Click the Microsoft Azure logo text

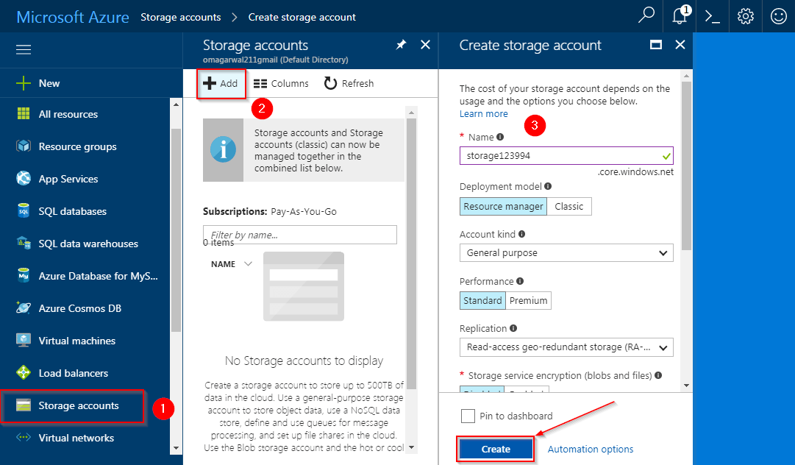point(73,17)
